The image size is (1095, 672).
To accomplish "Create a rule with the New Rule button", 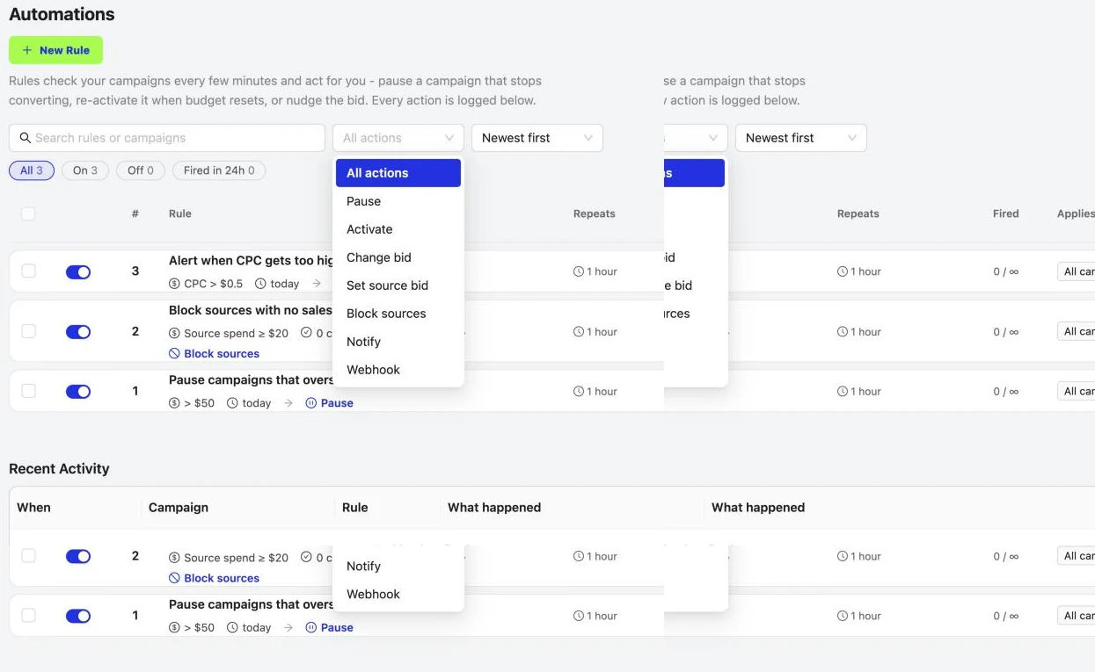I will (55, 50).
